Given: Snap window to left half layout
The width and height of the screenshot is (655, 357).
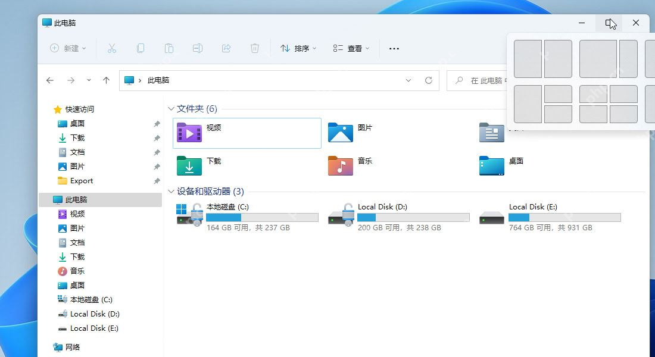Looking at the screenshot, I should coord(528,59).
